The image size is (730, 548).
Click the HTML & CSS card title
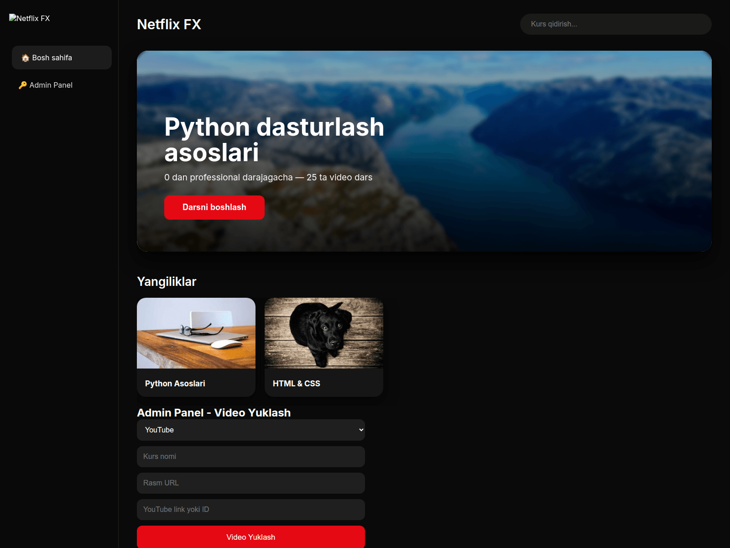pos(297,383)
